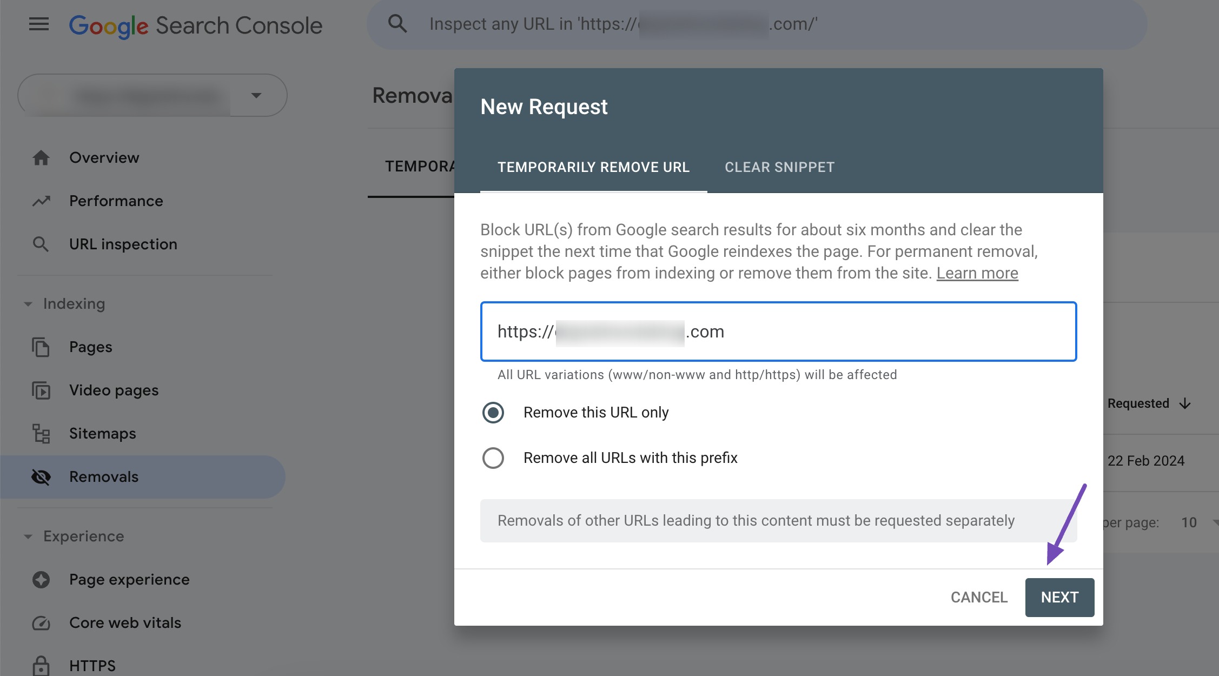Select 'Remove all URLs with this prefix'
The image size is (1219, 676).
492,456
